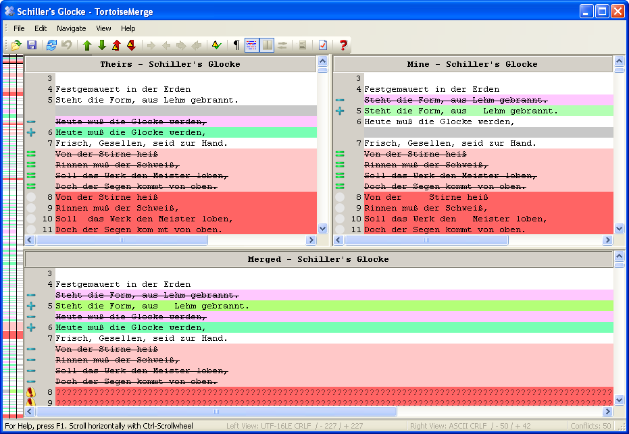Open the Help menu
This screenshot has width=629, height=434.
[x=128, y=28]
